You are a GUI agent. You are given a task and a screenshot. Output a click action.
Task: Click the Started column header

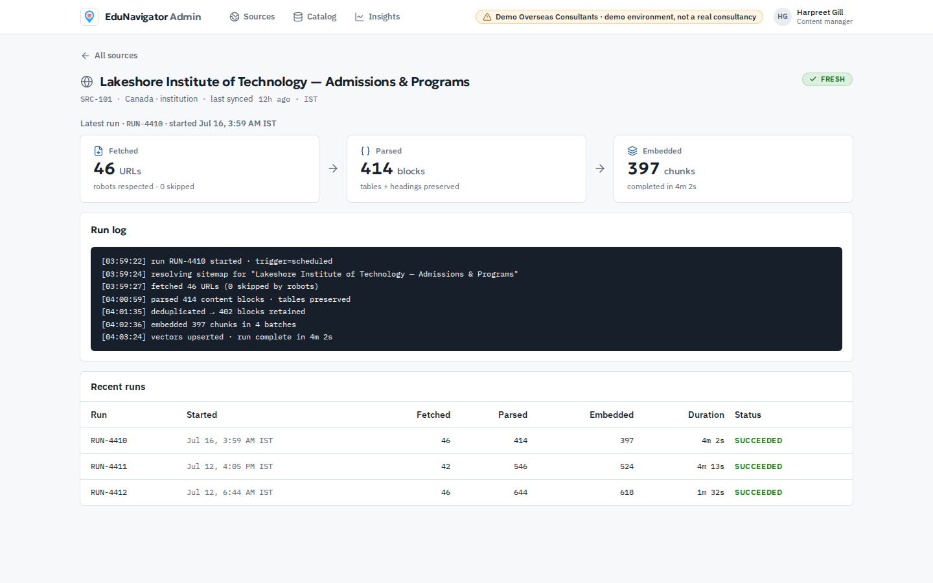[x=202, y=415]
